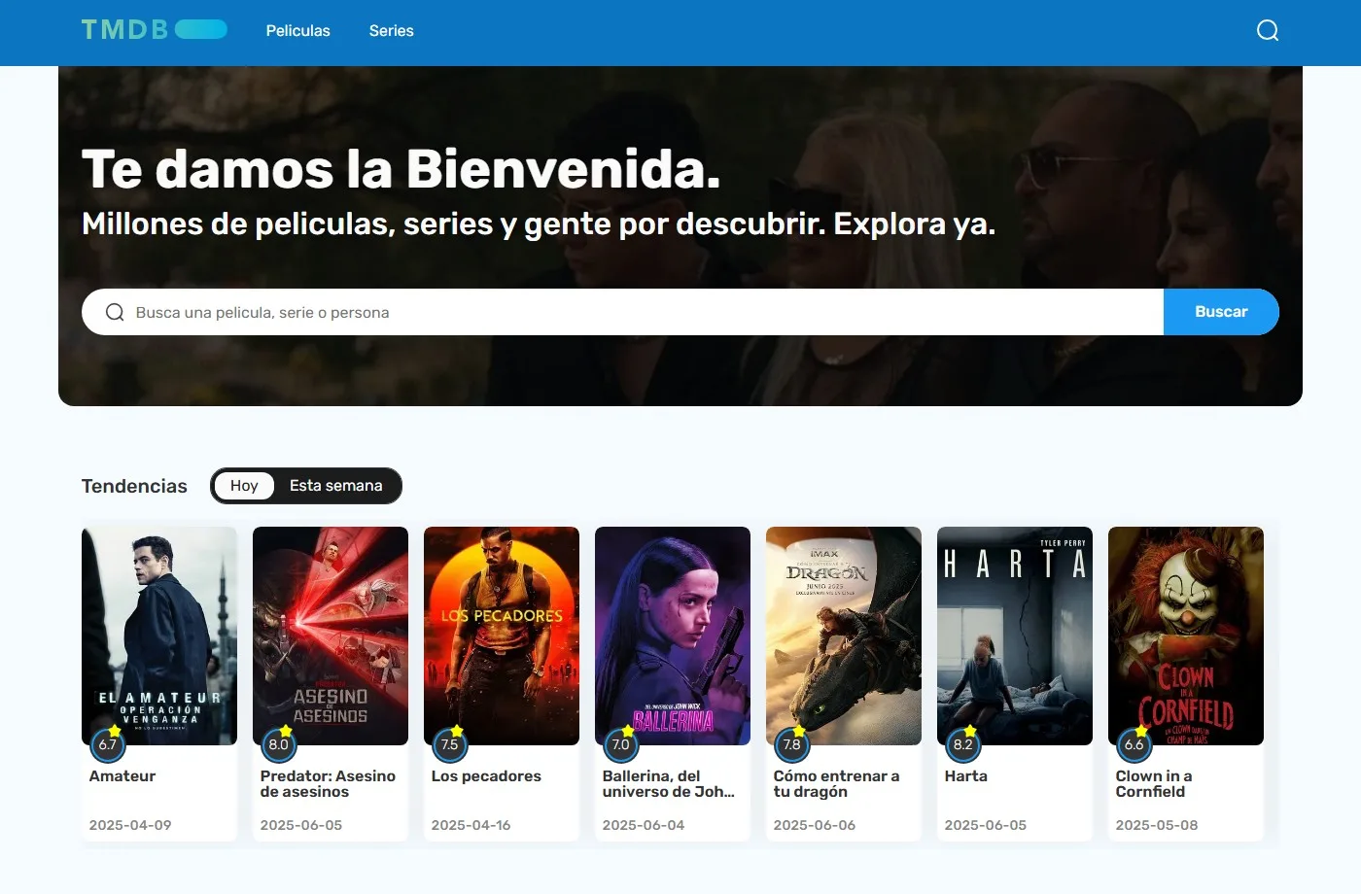This screenshot has height=894, width=1361.
Task: Open the Peliculas menu
Action: (297, 30)
